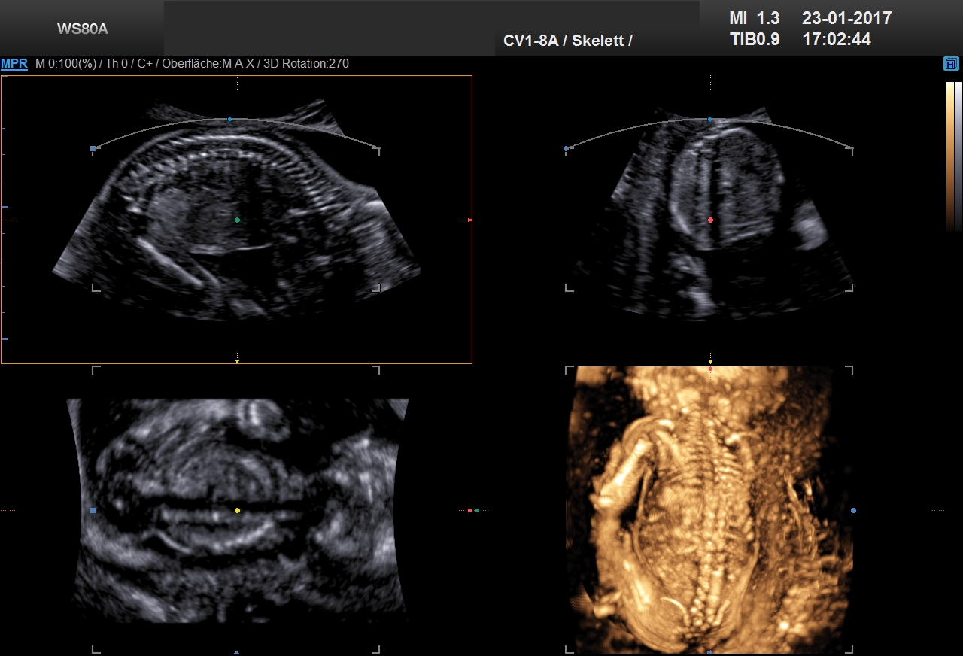Viewport: 963px width, 656px height.
Task: Click the green center marker in sagittal view
Action: point(237,220)
